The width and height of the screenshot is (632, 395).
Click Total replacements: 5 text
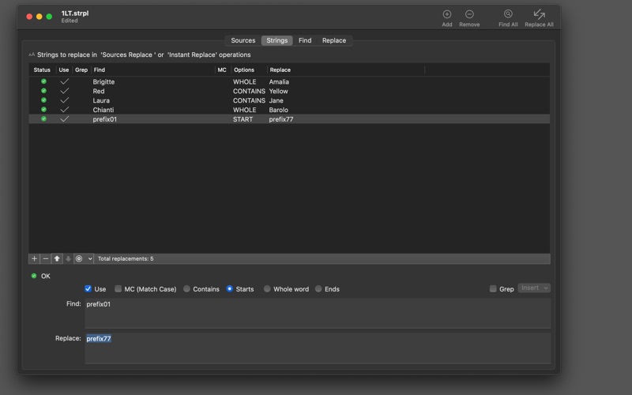(126, 259)
